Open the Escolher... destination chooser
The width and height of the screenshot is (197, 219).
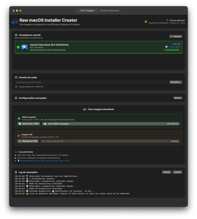point(176,82)
